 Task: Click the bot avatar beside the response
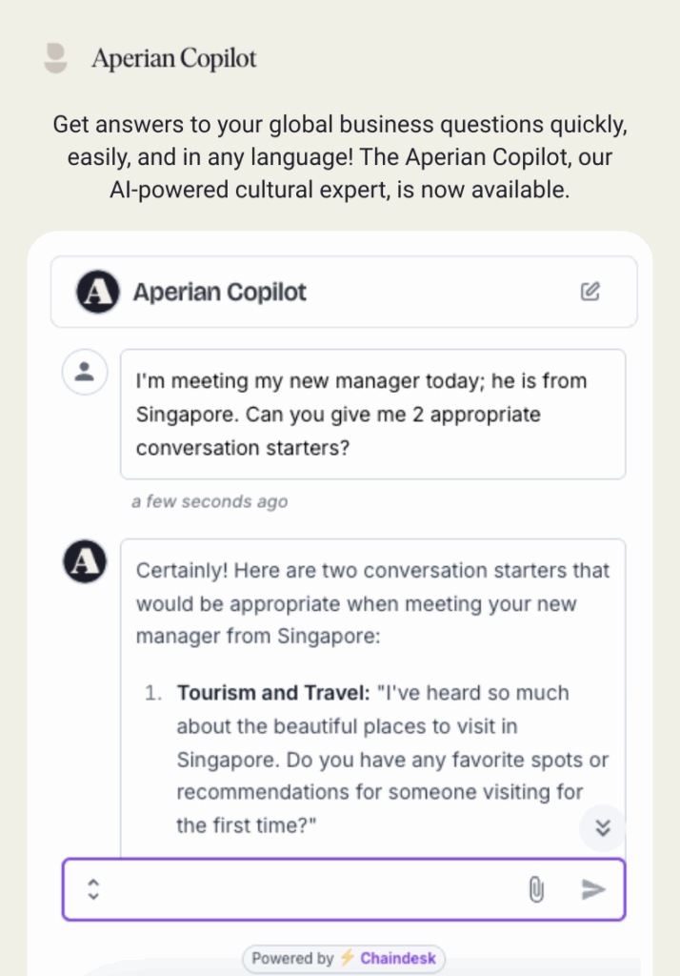[85, 560]
